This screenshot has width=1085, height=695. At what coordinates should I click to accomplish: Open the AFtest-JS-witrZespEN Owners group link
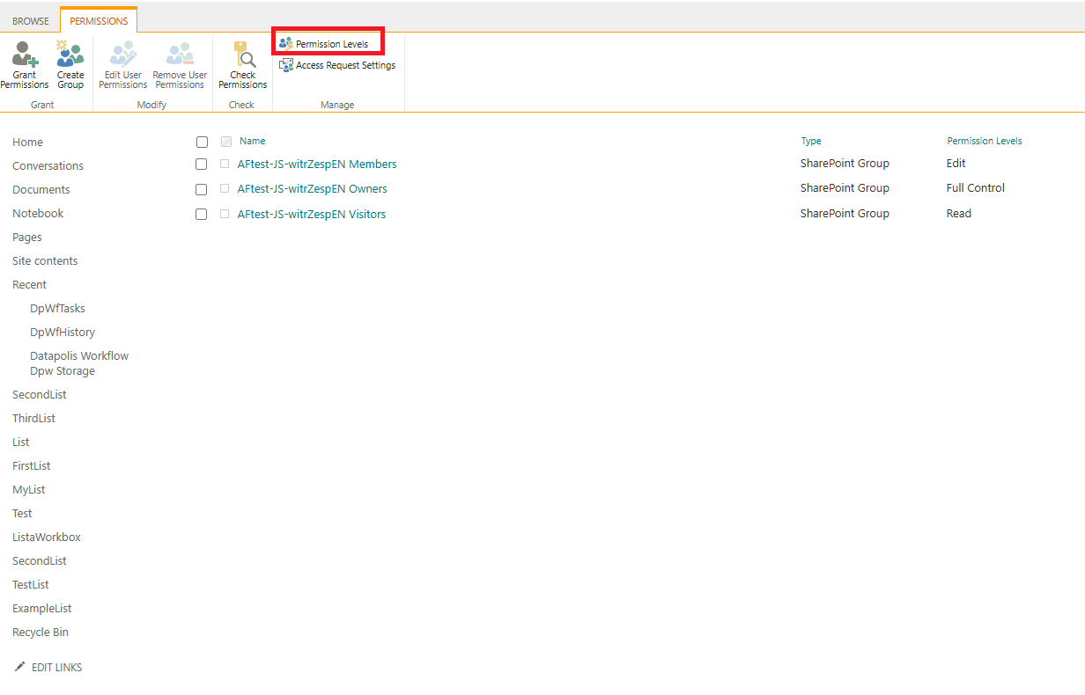(312, 189)
